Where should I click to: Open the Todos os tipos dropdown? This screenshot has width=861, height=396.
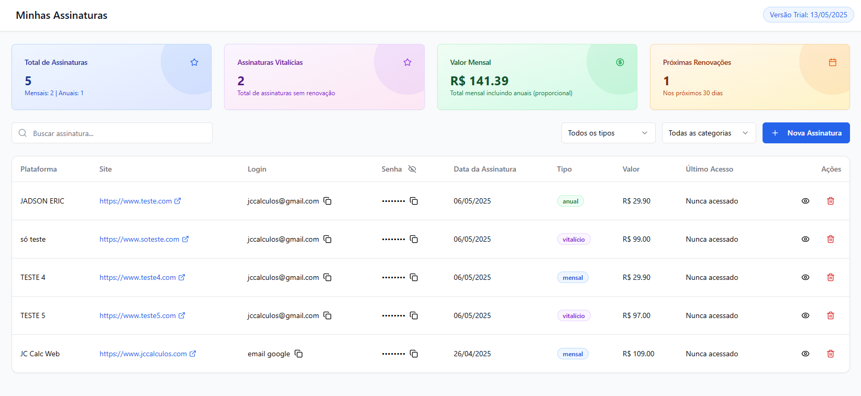tap(608, 133)
